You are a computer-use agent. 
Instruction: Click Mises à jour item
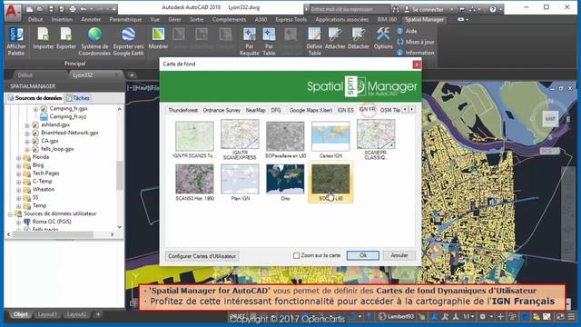click(416, 42)
